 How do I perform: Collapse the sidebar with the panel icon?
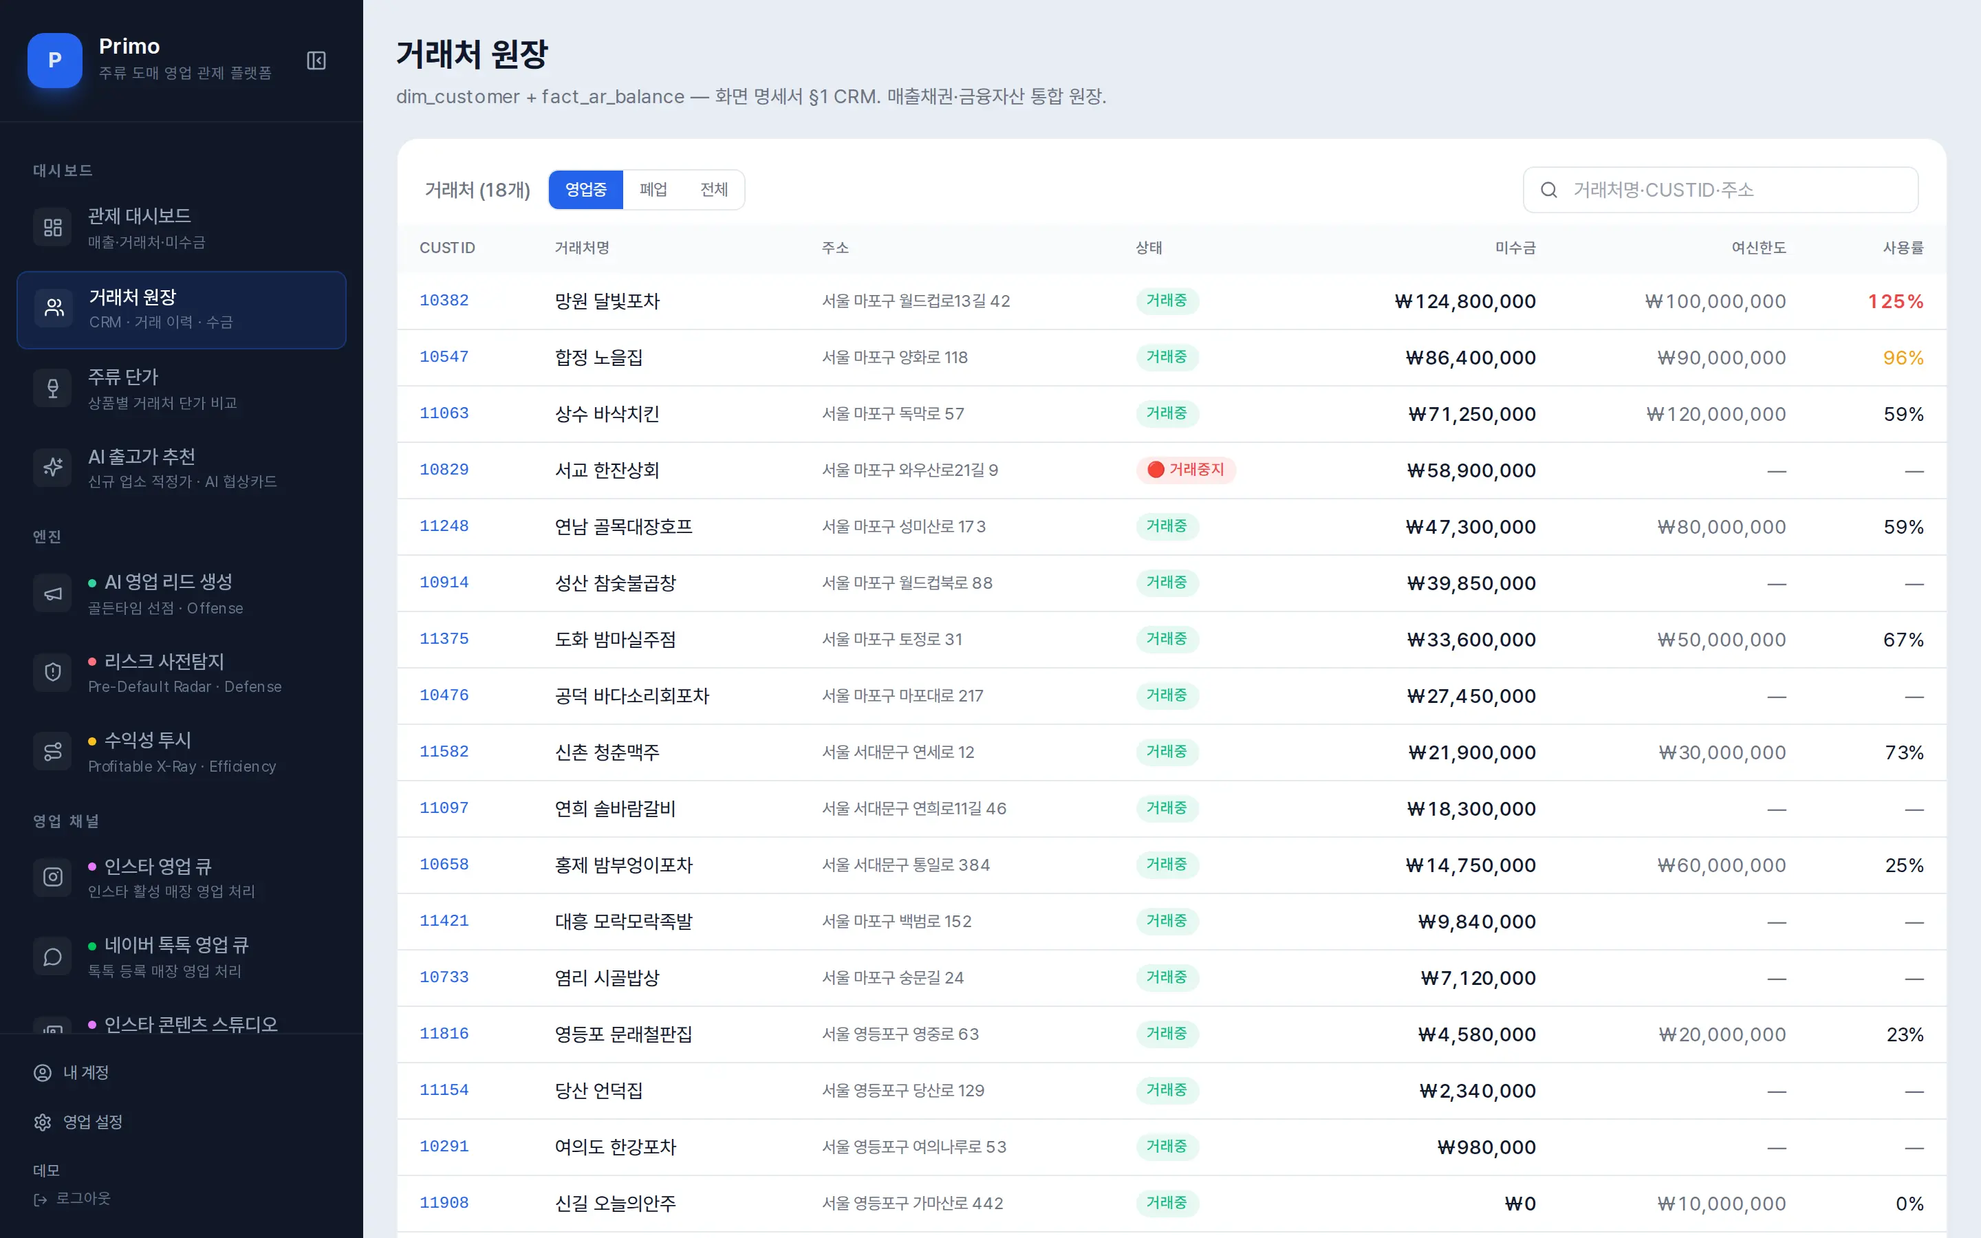(x=316, y=60)
